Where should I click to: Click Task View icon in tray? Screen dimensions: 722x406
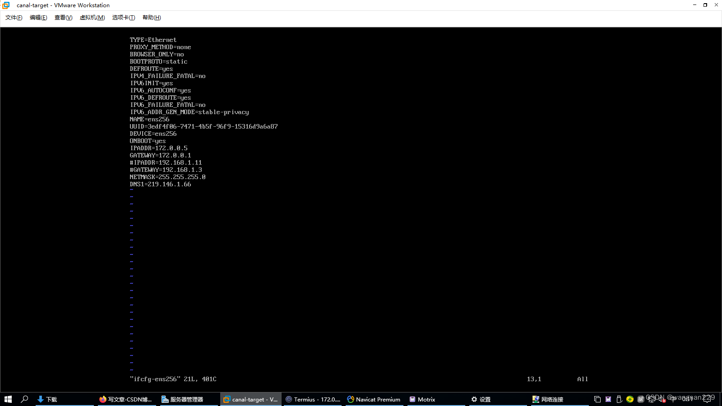tap(597, 399)
